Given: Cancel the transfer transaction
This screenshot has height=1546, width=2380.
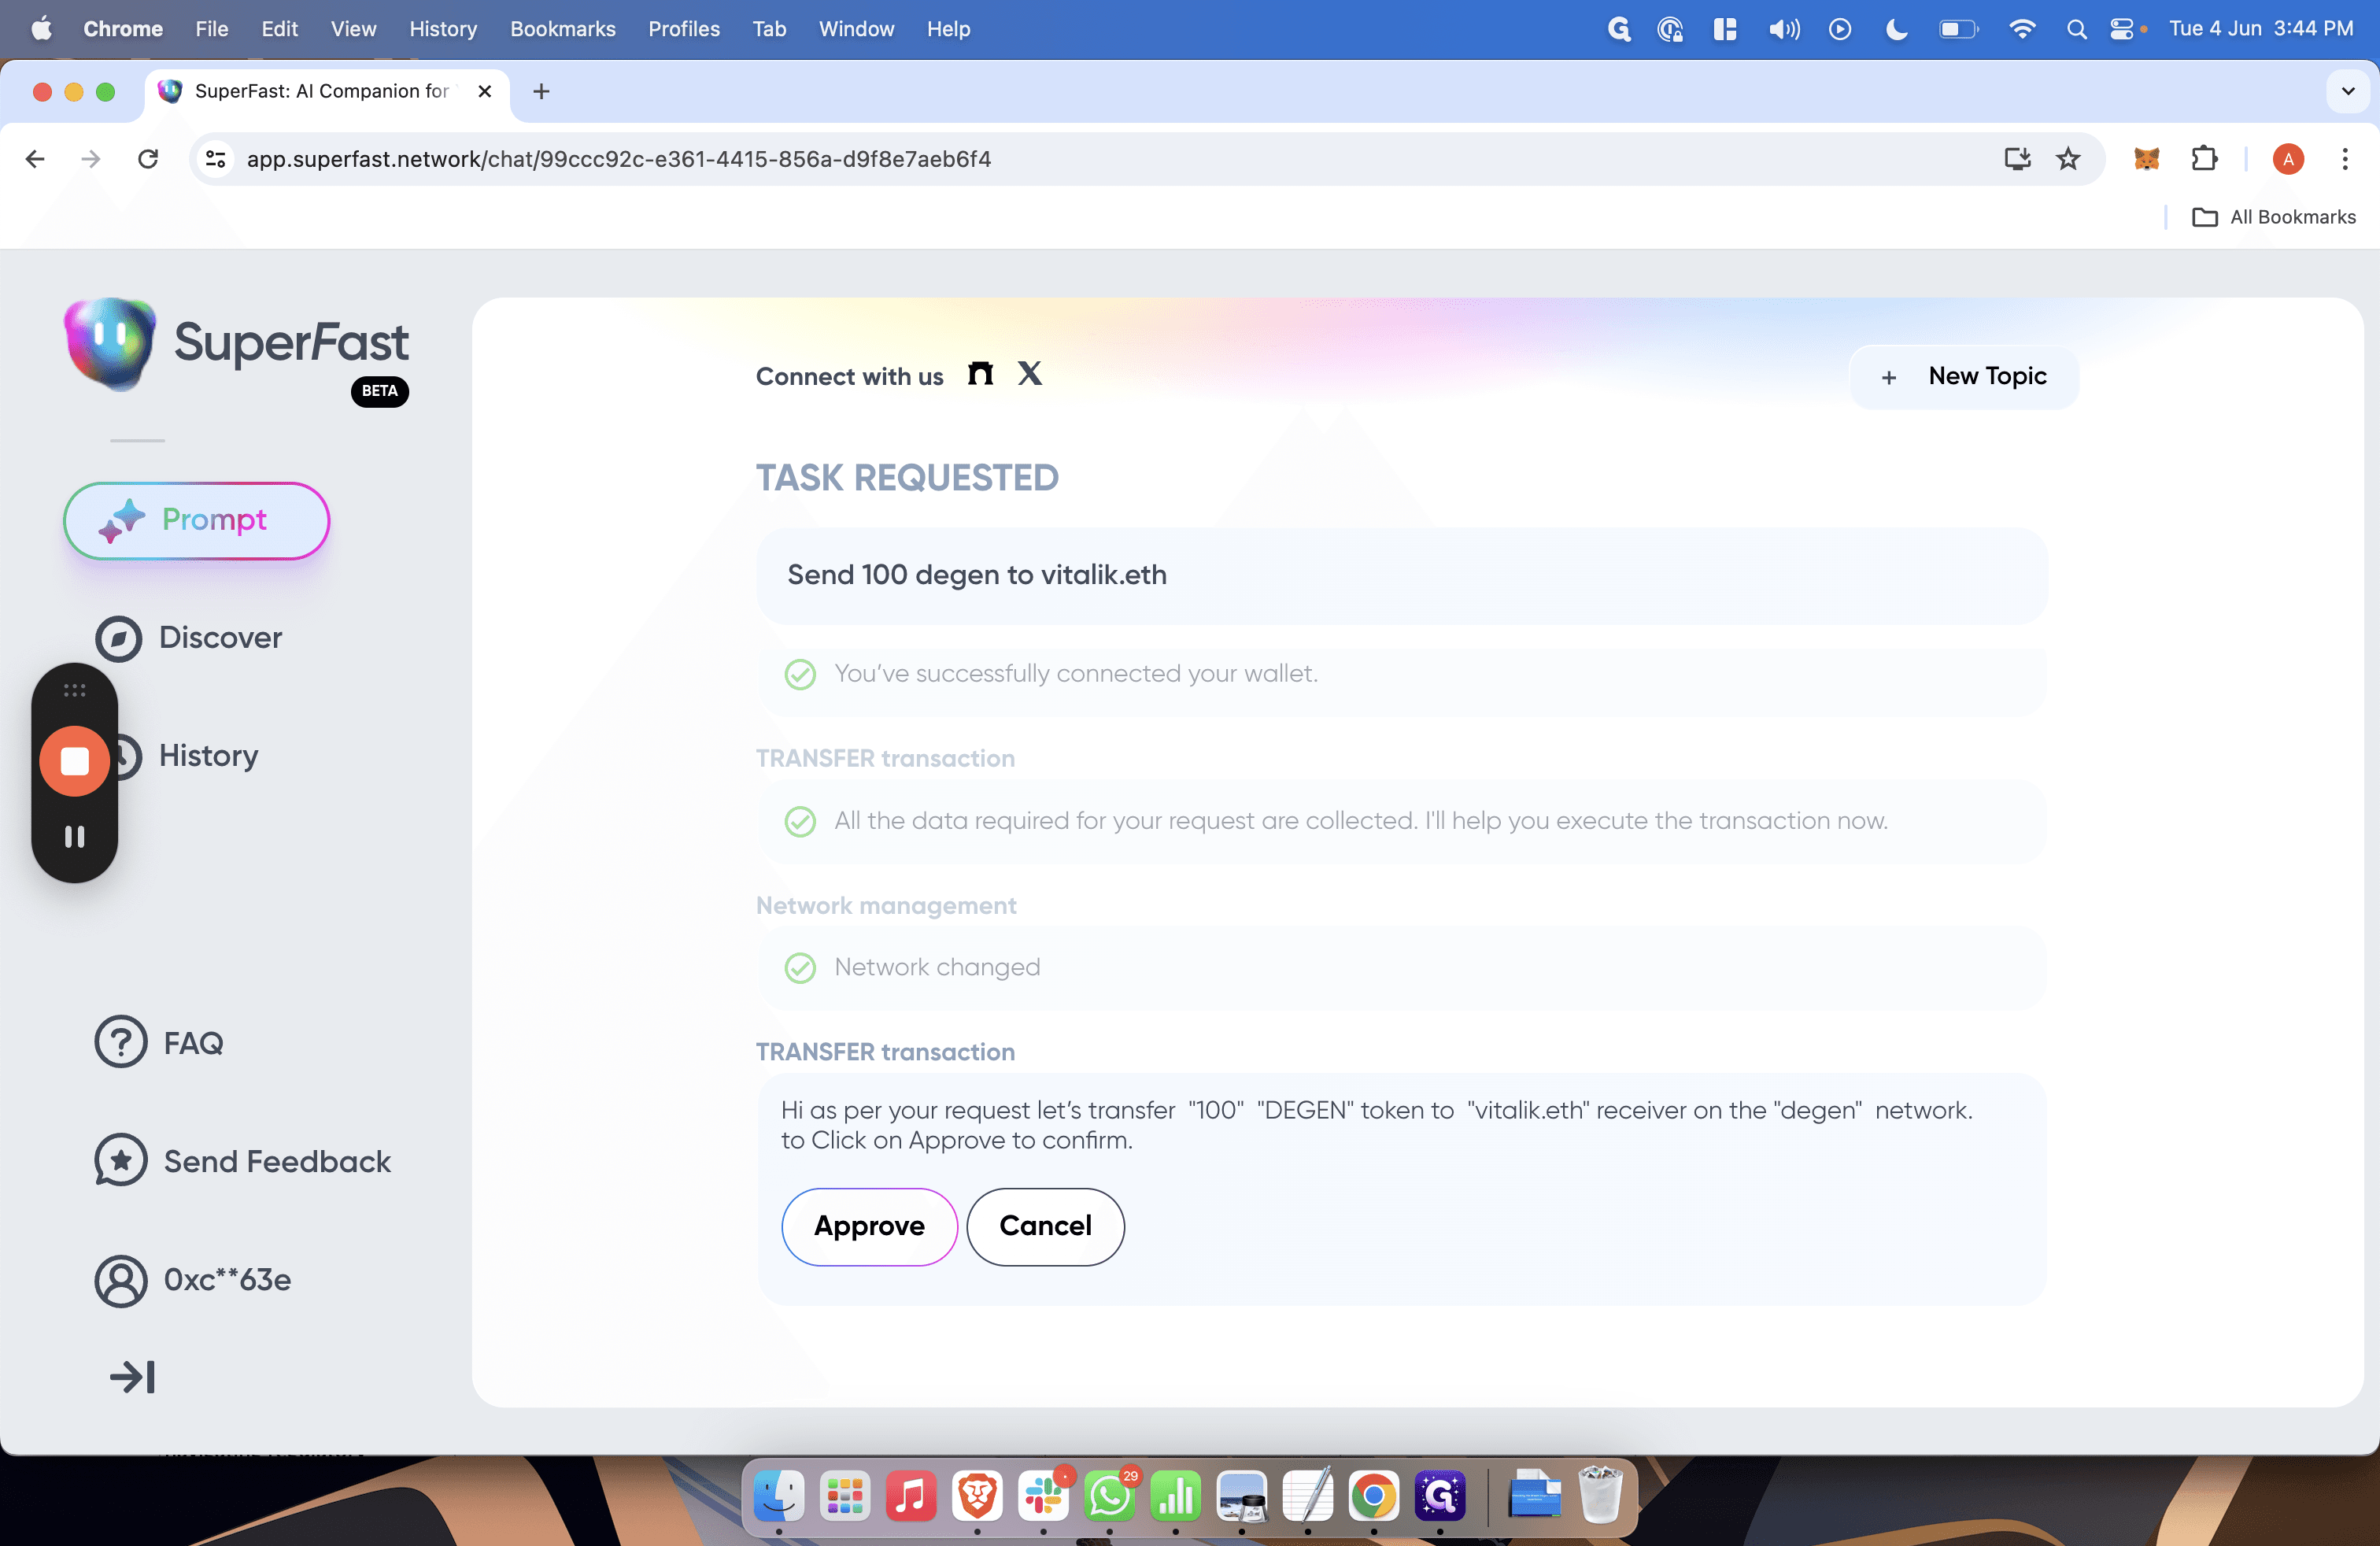Looking at the screenshot, I should pyautogui.click(x=1045, y=1226).
